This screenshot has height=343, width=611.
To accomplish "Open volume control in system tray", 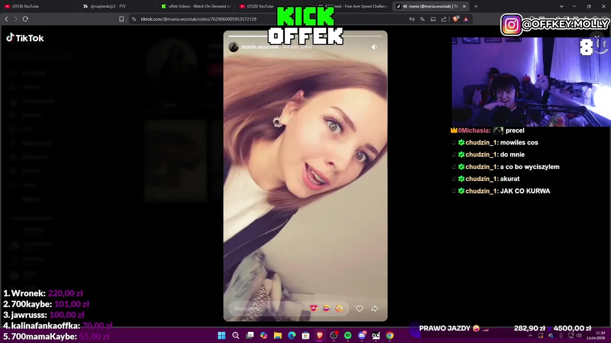I will point(579,336).
